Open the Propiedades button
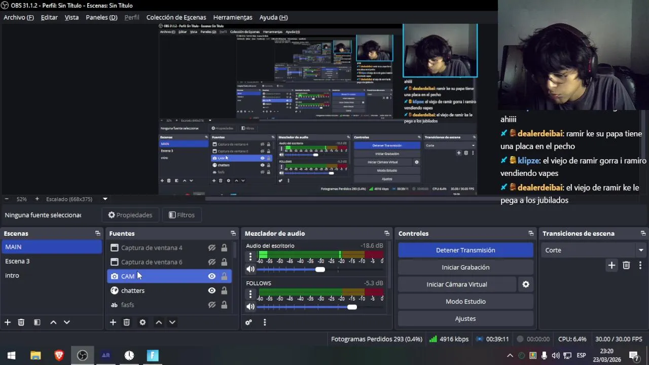This screenshot has height=365, width=649. coord(130,215)
